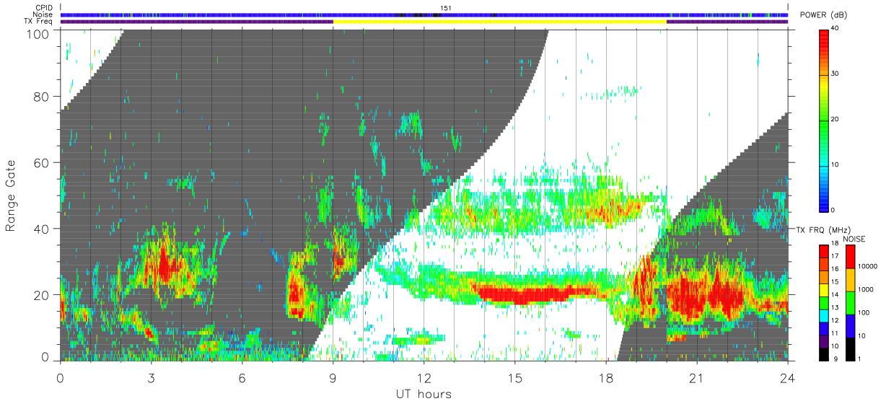Image resolution: width=886 pixels, height=409 pixels.
Task: Click the "9" tick on the UT hours axis
Action: click(333, 379)
